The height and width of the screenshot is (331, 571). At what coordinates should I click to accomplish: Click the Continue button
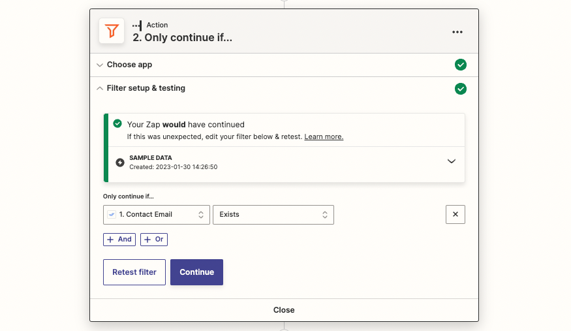click(x=196, y=272)
